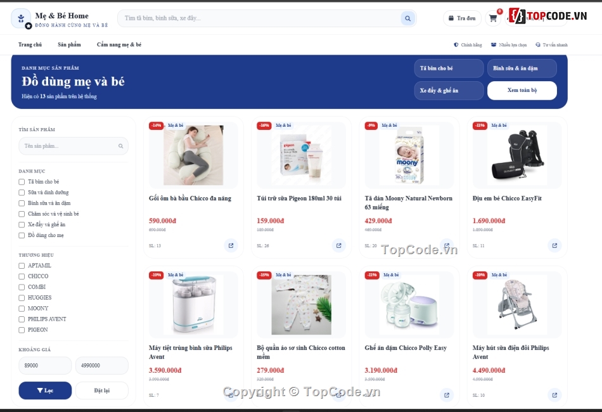Open Cẩm nang mẹ & bé menu
The image size is (602, 412).
(119, 44)
